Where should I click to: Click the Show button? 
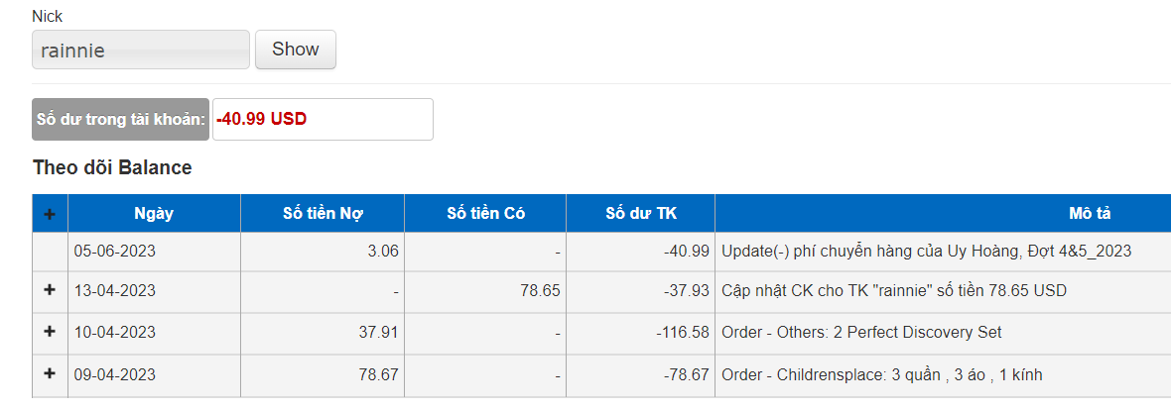tap(295, 50)
